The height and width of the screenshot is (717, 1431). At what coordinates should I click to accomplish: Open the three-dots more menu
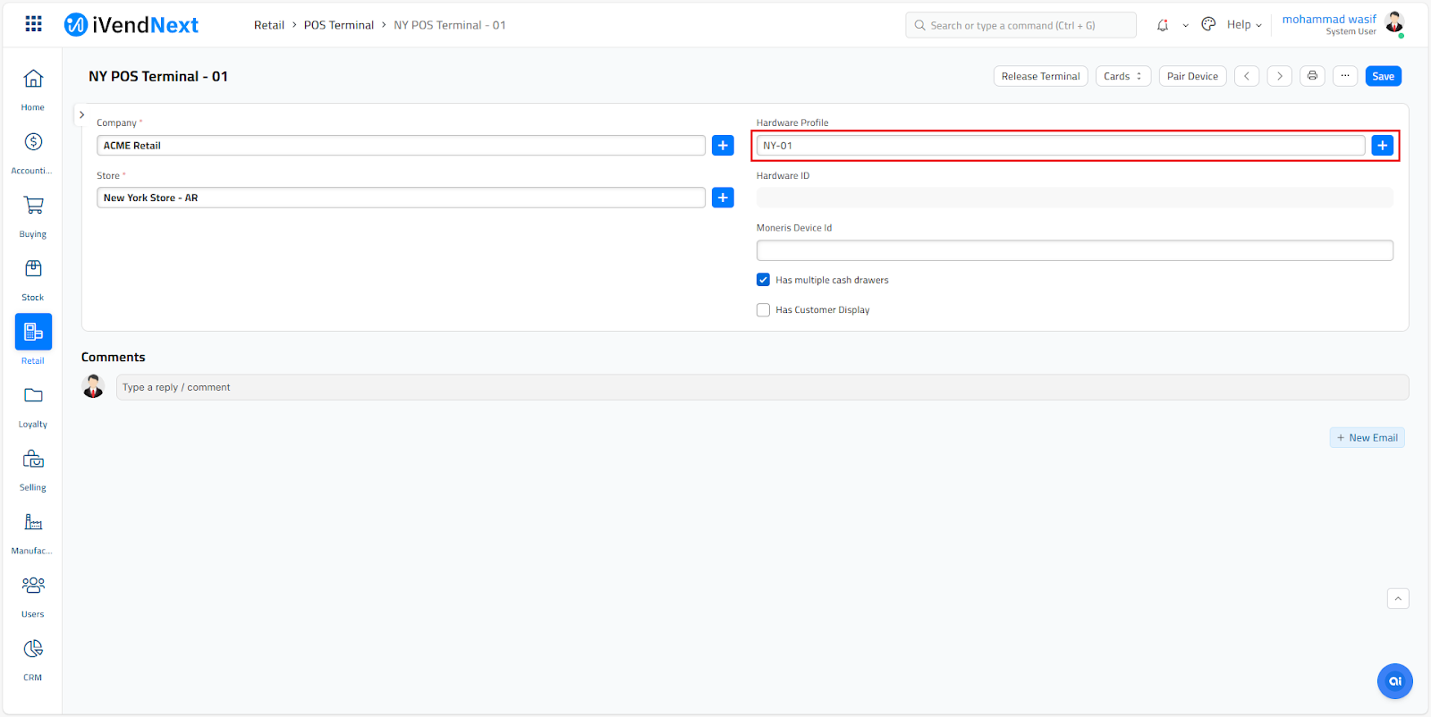[x=1345, y=76]
